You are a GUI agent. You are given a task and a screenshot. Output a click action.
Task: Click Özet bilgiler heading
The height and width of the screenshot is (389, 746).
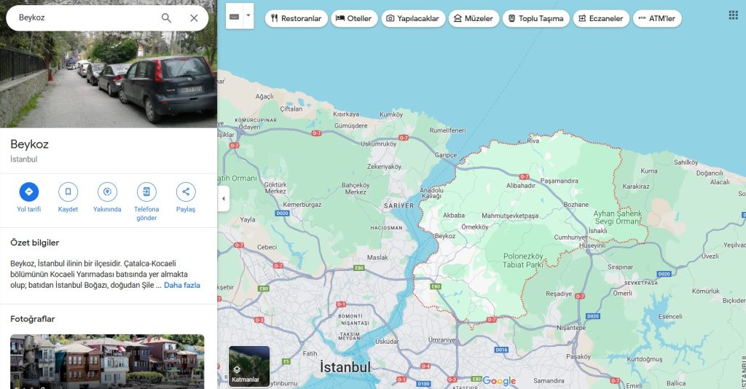(x=35, y=243)
